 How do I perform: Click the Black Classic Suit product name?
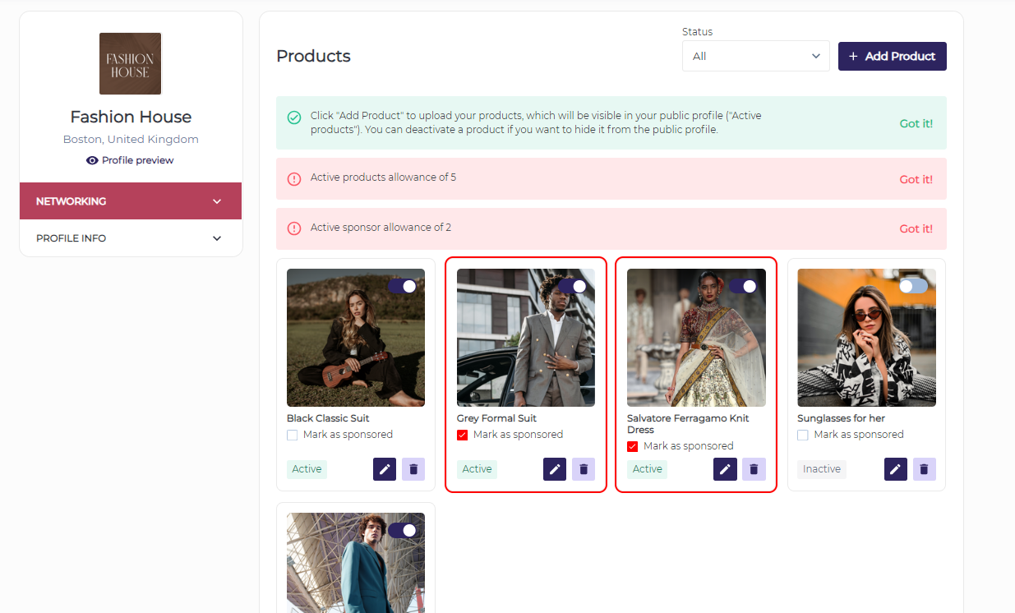pyautogui.click(x=328, y=418)
